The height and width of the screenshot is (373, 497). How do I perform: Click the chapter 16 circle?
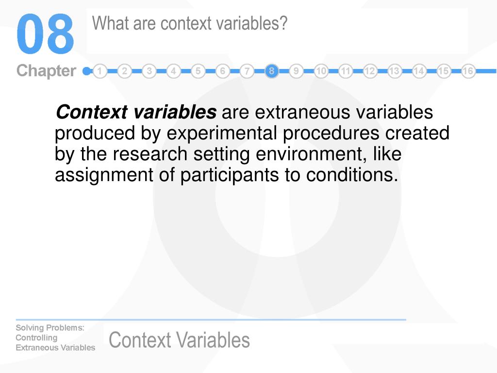(468, 71)
